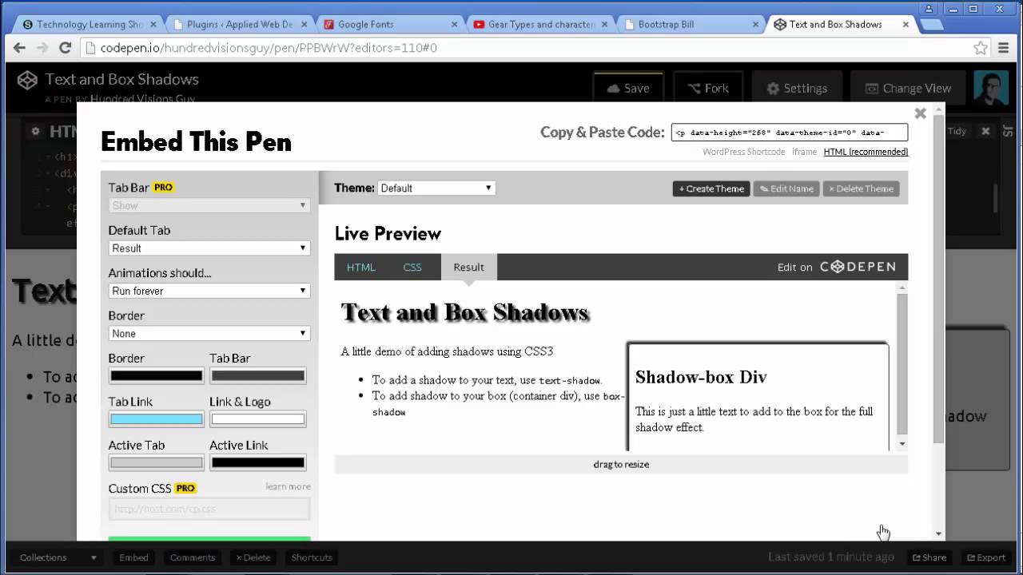1023x575 pixels.
Task: Click the Tidy button in editor header
Action: click(x=957, y=131)
